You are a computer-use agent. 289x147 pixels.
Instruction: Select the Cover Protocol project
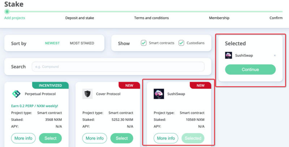(x=122, y=138)
